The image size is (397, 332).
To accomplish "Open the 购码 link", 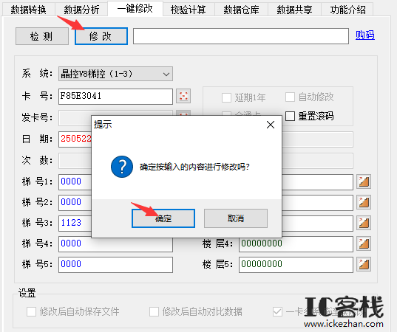I will 365,35.
